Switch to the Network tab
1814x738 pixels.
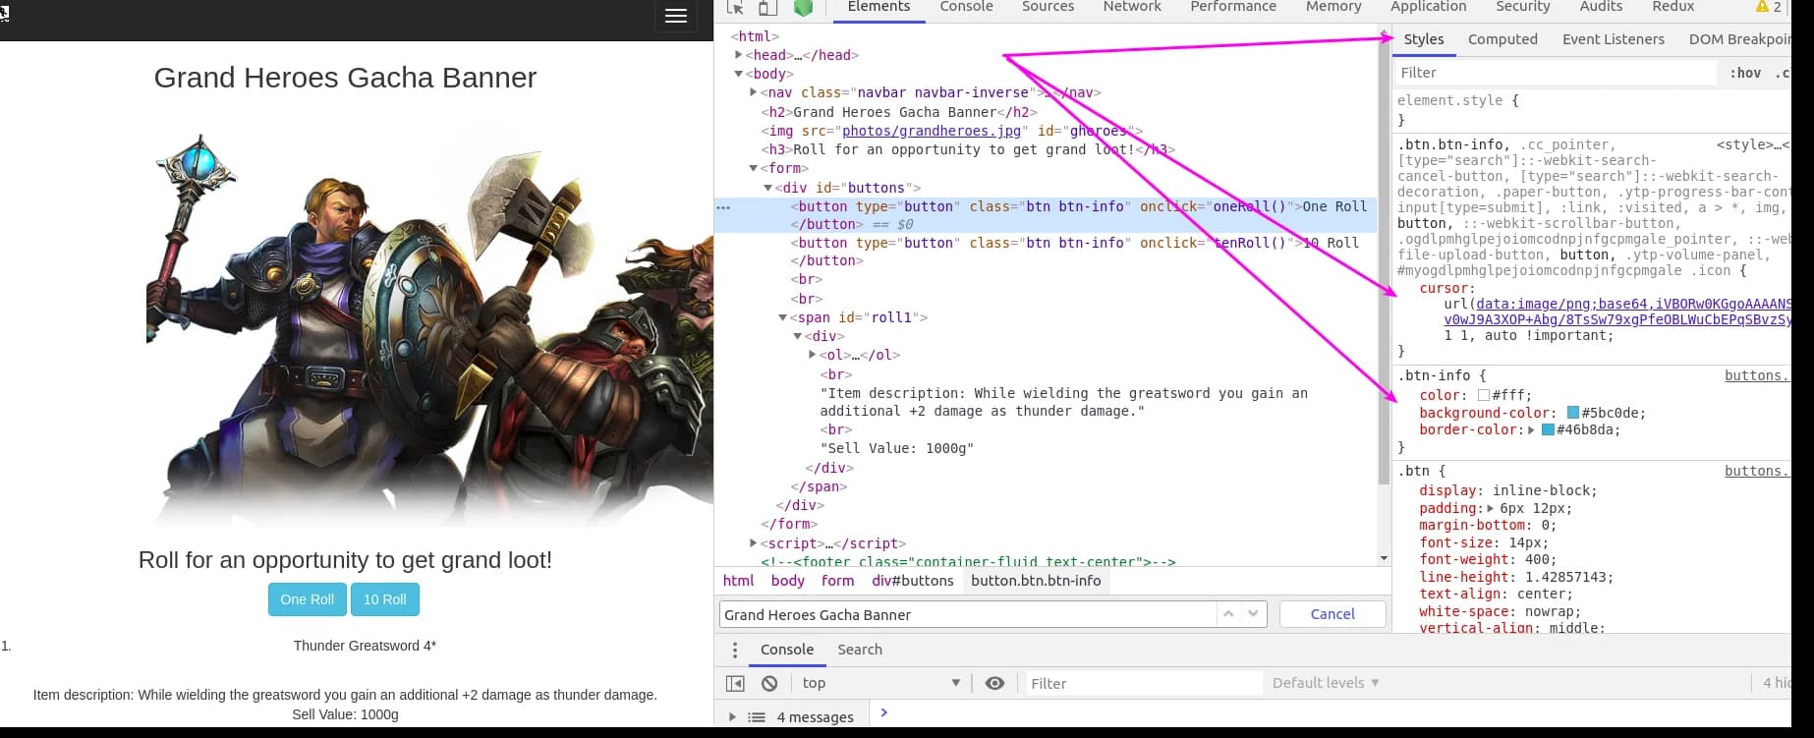click(x=1131, y=7)
